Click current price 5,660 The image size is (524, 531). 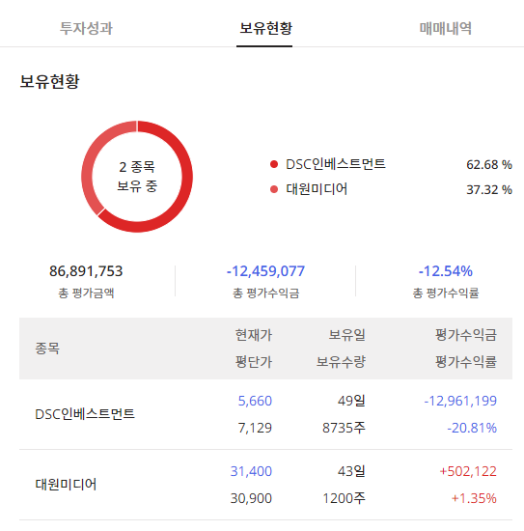pos(255,401)
